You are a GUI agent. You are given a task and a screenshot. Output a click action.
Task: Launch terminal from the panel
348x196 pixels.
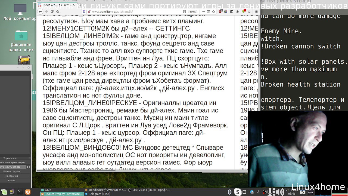pyautogui.click(x=20, y=192)
